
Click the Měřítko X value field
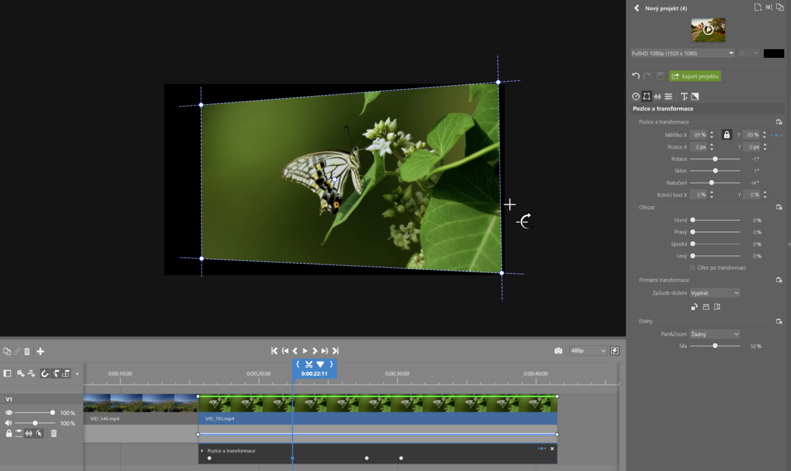[x=698, y=135]
